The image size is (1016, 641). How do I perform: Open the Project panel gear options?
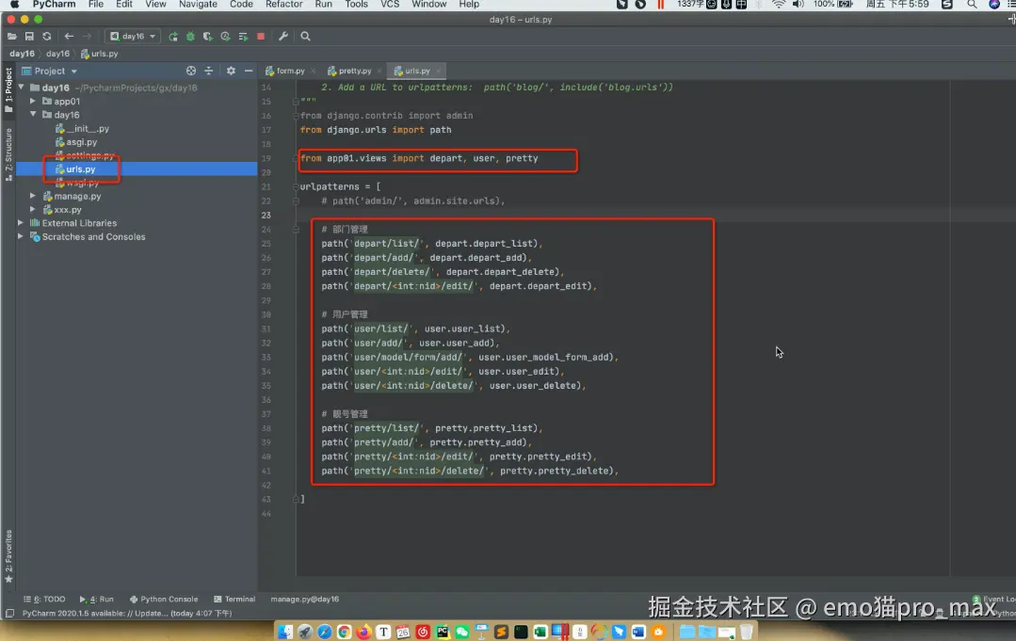[231, 71]
